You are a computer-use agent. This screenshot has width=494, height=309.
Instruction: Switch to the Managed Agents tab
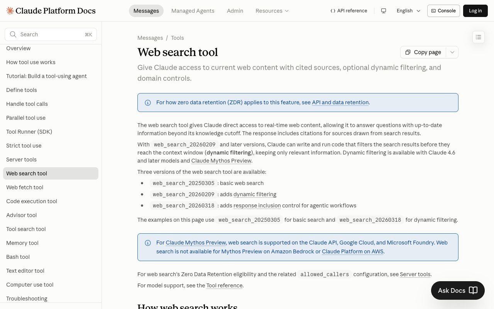(x=193, y=11)
